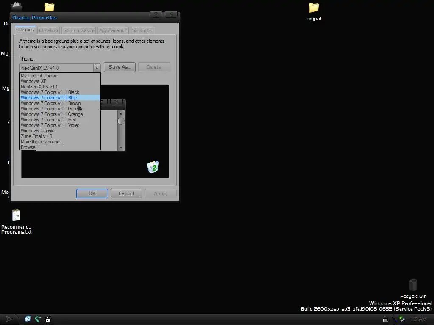This screenshot has width=434, height=325.
Task: Open the Recycle Bin desktop icon
Action: (413, 289)
